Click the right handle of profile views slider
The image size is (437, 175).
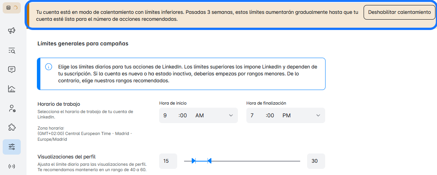click(209, 161)
